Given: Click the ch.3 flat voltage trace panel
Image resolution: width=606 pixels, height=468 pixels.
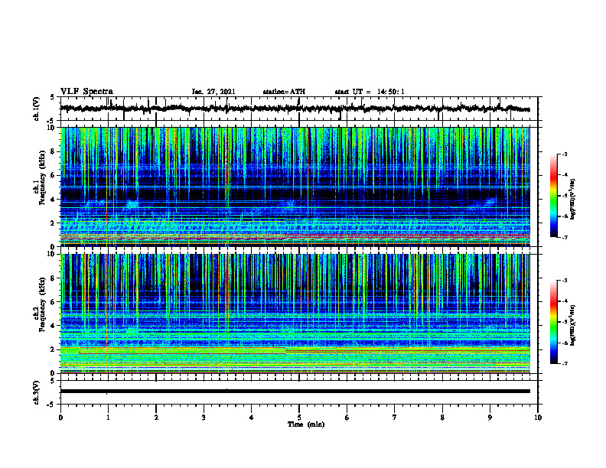Looking at the screenshot, I should coord(299,392).
